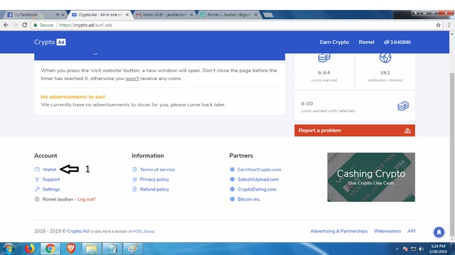Open the Earn Crypto menu

coord(334,42)
